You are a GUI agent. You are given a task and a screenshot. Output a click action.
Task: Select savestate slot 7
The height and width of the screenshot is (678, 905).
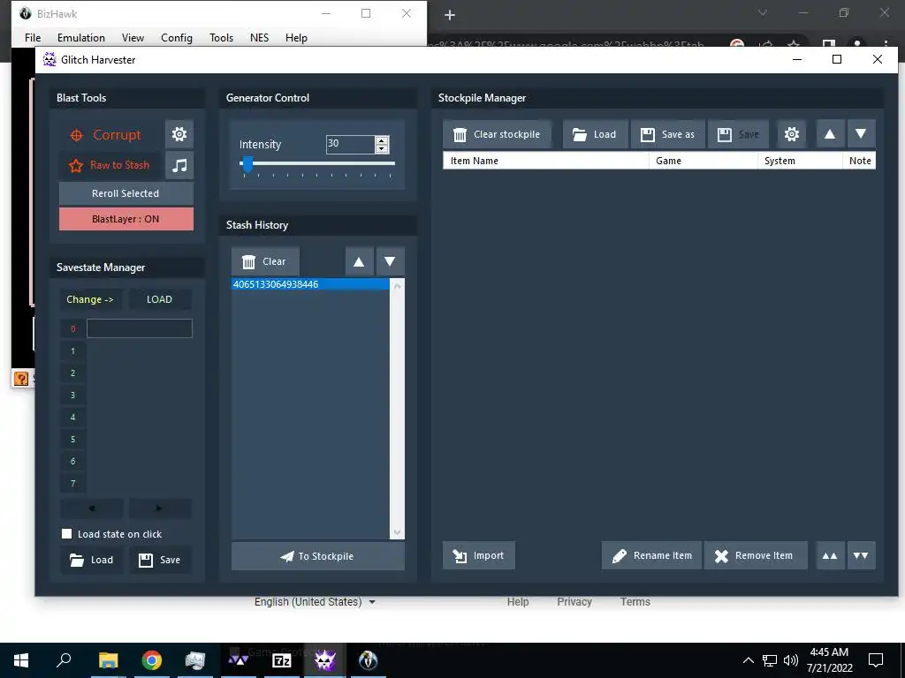pos(72,483)
